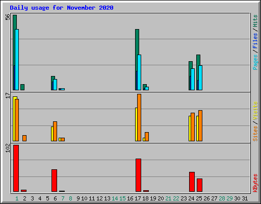This screenshot has width=261, height=204.
Task: Click day '22' on the x-axis
Action: pyautogui.click(x=176, y=198)
